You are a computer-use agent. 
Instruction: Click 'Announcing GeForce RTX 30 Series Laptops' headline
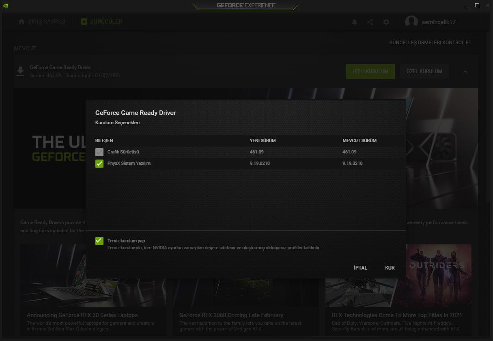82,315
